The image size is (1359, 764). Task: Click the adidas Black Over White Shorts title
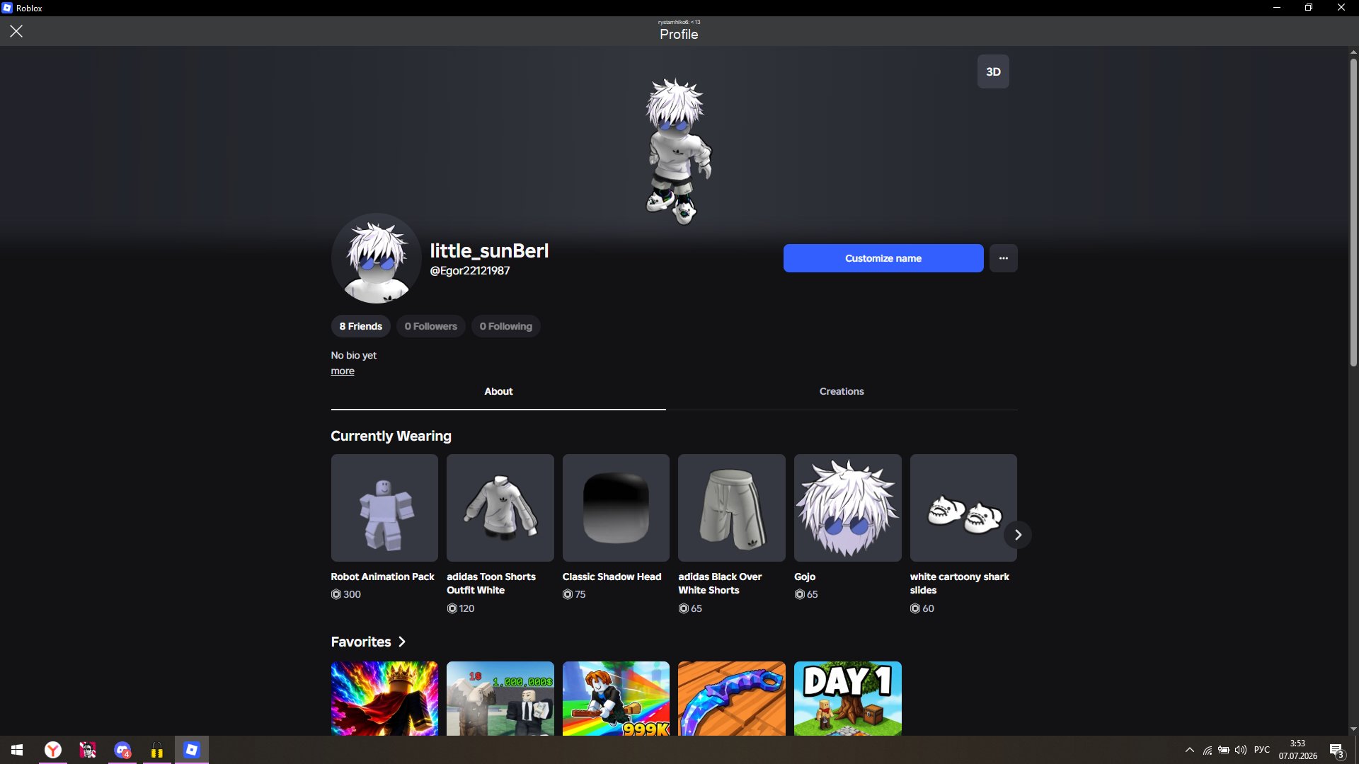(720, 584)
